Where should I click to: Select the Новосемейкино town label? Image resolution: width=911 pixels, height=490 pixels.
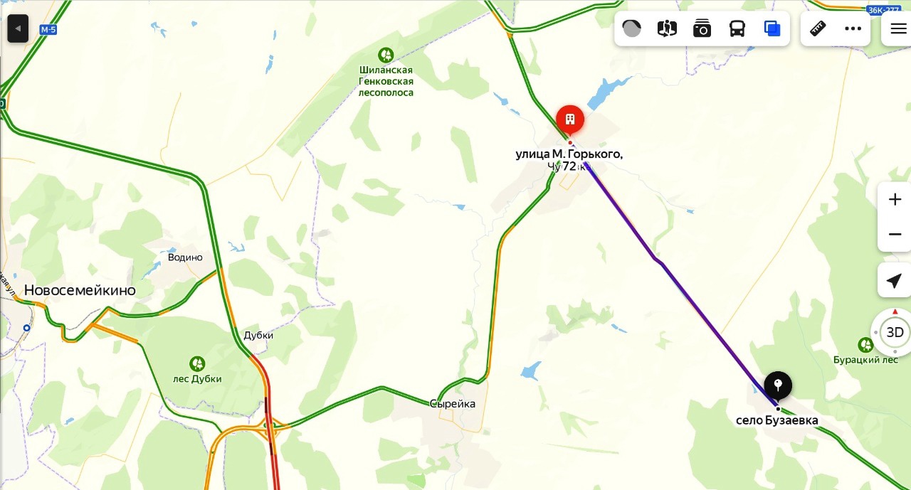point(80,290)
